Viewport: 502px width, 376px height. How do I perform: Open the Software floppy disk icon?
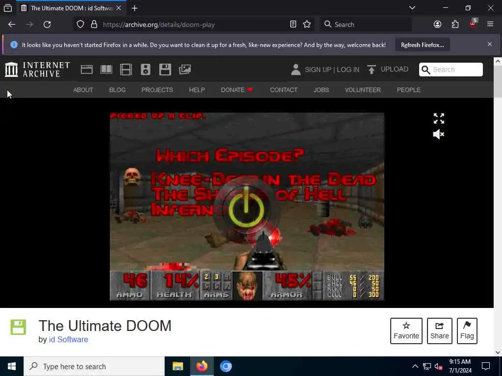[x=165, y=70]
